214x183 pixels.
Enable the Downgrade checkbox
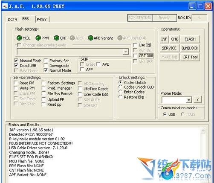(46, 65)
